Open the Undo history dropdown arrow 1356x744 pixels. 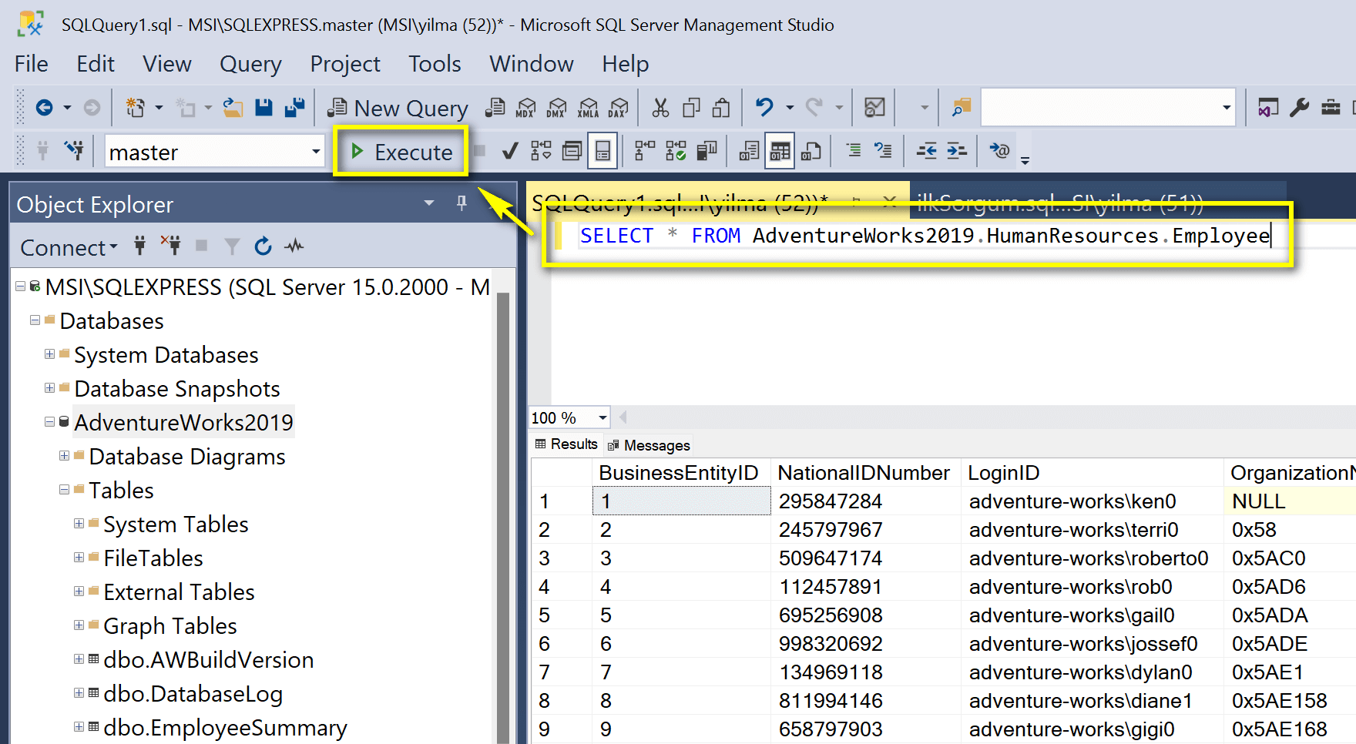click(x=790, y=108)
